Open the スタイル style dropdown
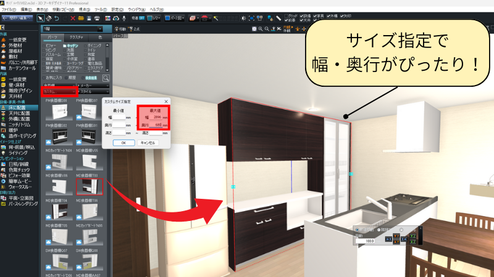Screen dimensions: 494x277 coord(94,92)
